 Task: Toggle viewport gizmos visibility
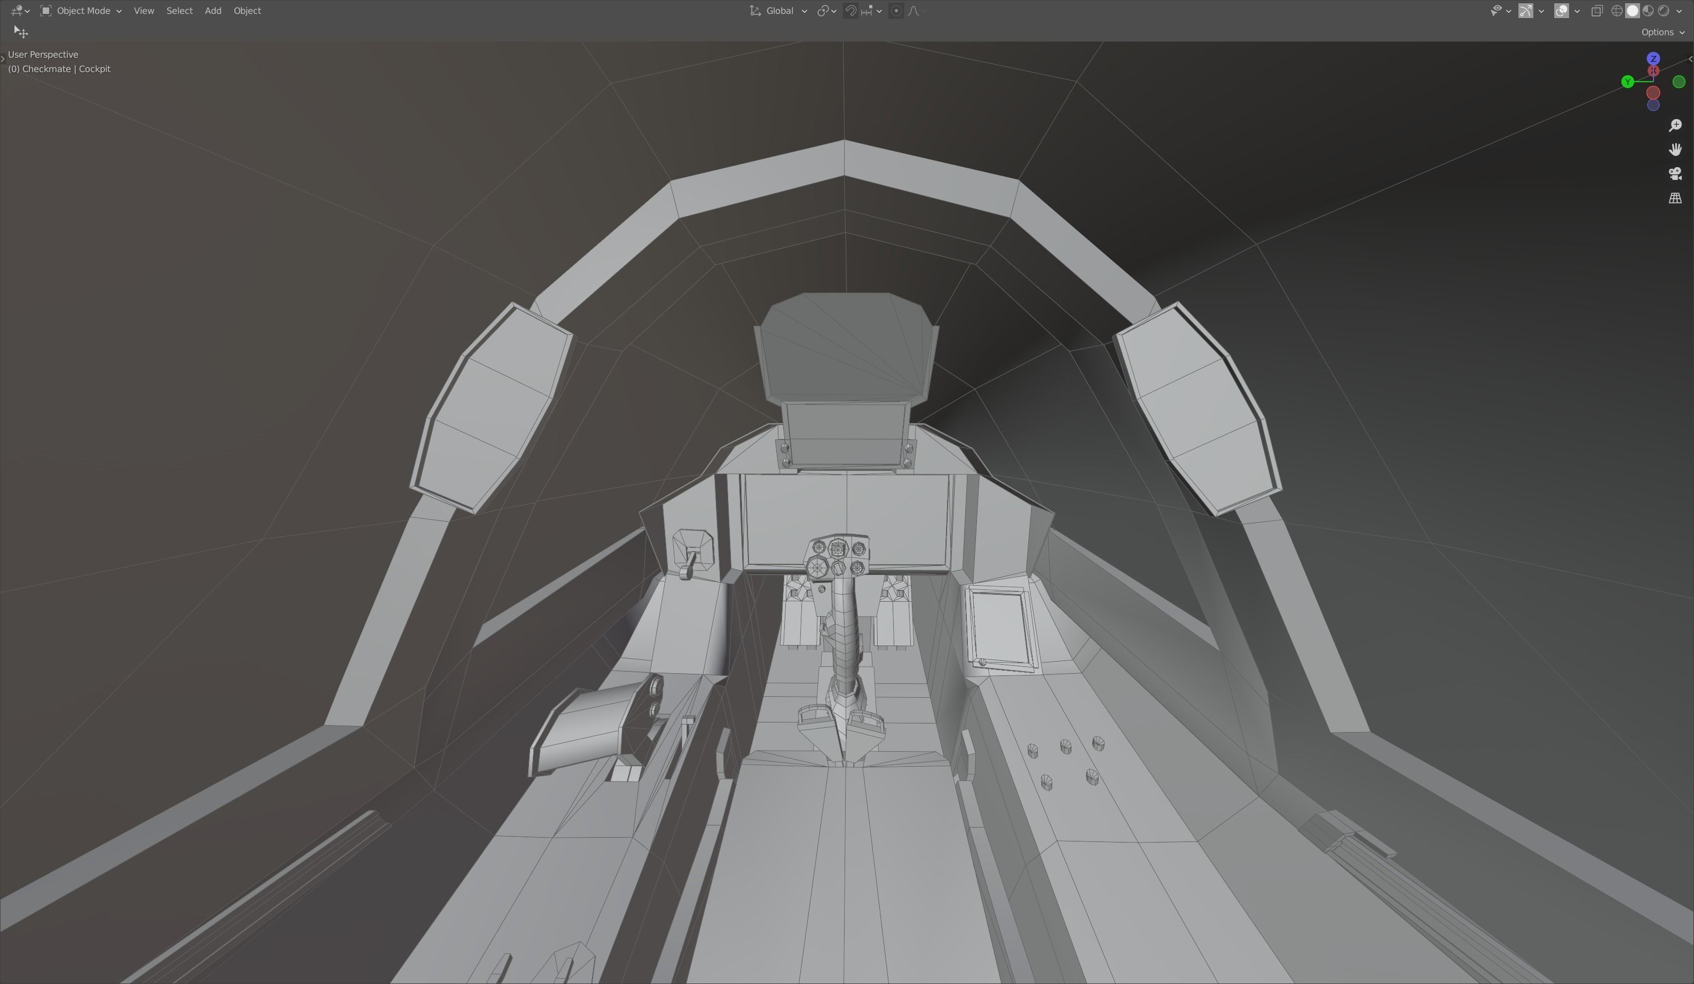pyautogui.click(x=1526, y=11)
